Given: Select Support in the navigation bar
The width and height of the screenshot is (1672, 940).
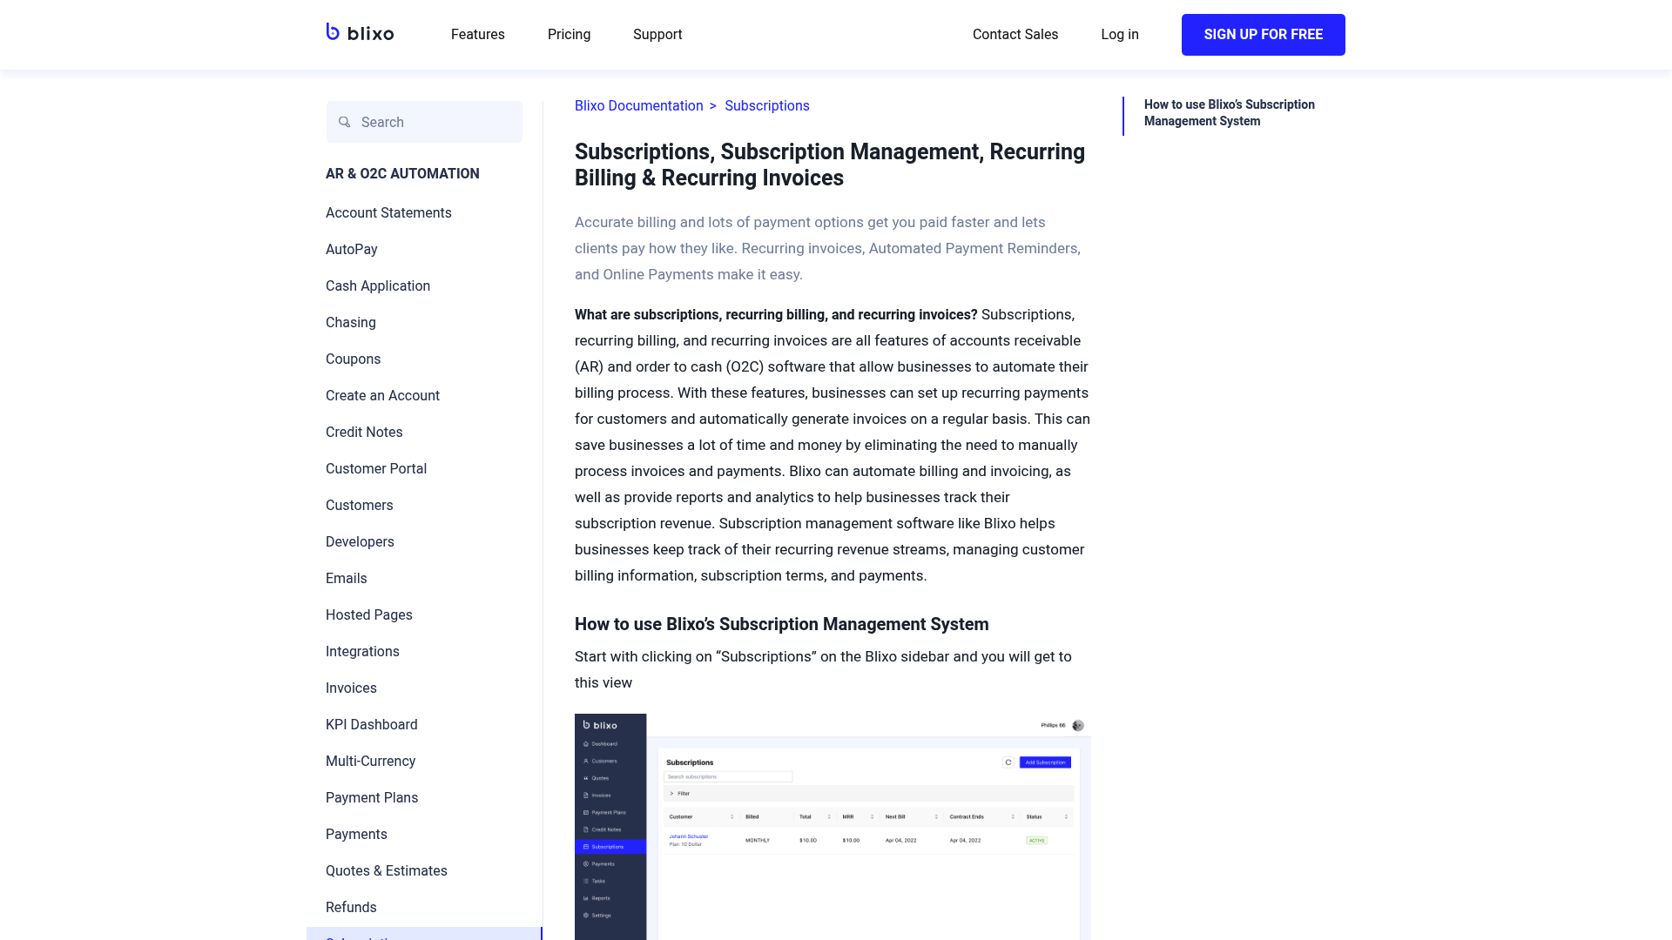Looking at the screenshot, I should [657, 34].
